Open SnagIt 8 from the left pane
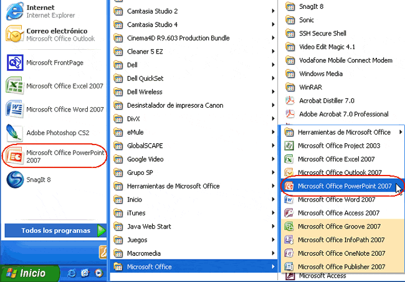 (x=14, y=179)
